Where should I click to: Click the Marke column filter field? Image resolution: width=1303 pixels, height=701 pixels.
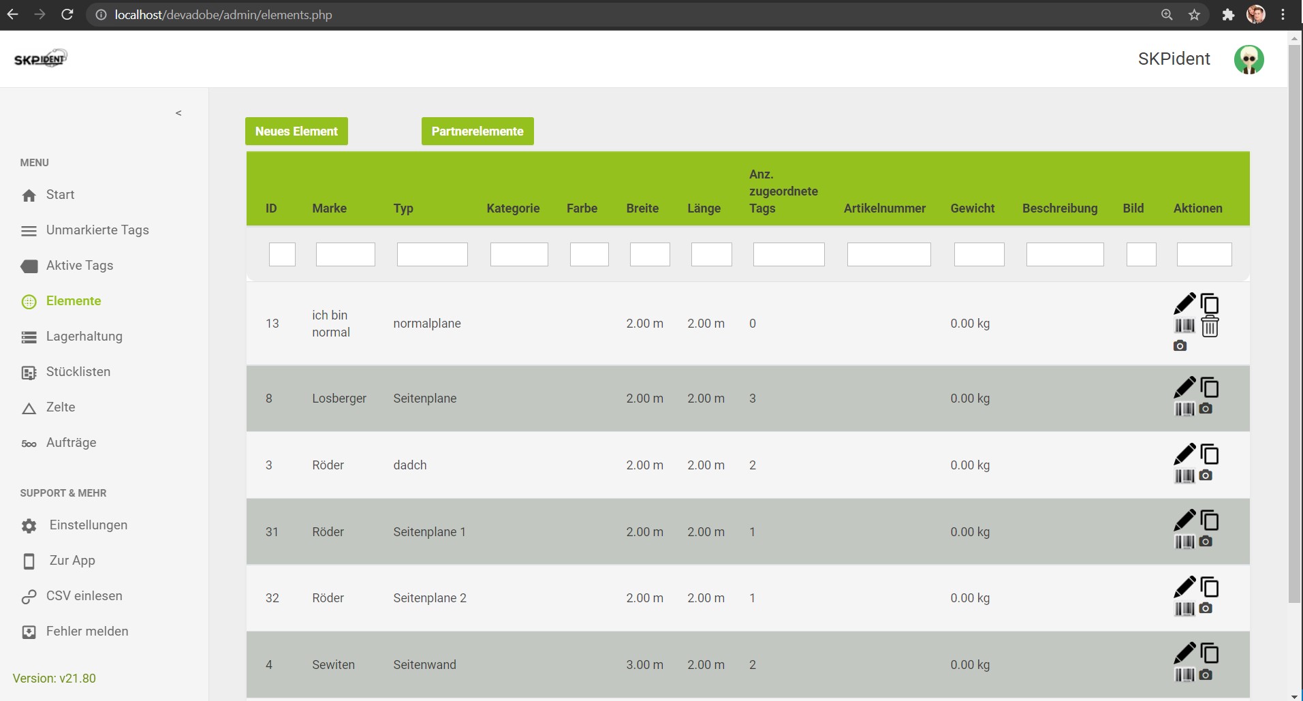pyautogui.click(x=345, y=254)
